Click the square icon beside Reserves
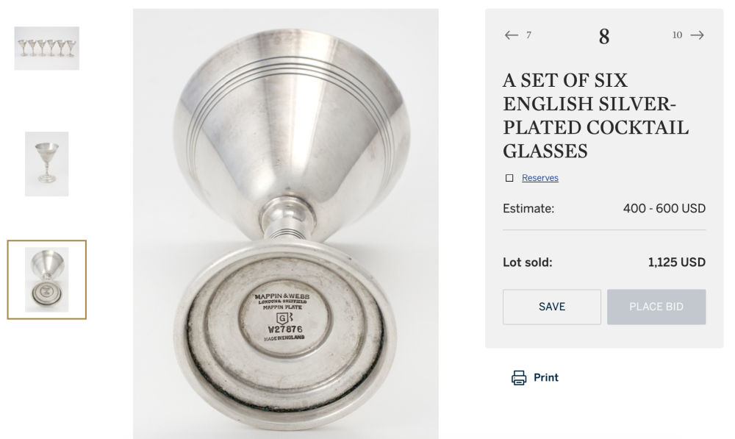 pos(509,178)
